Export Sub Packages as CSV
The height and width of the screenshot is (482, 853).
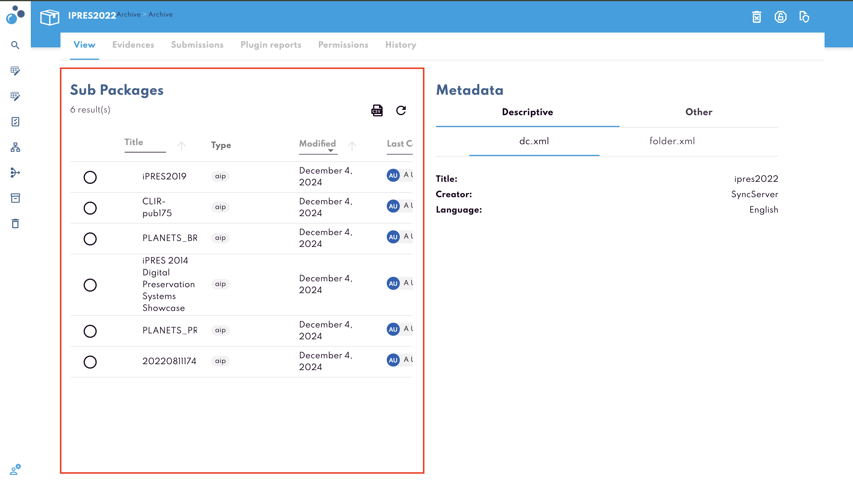tap(377, 110)
